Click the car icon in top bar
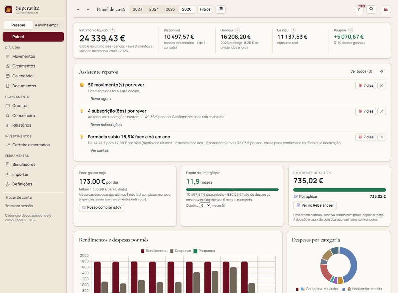 [x=386, y=9]
